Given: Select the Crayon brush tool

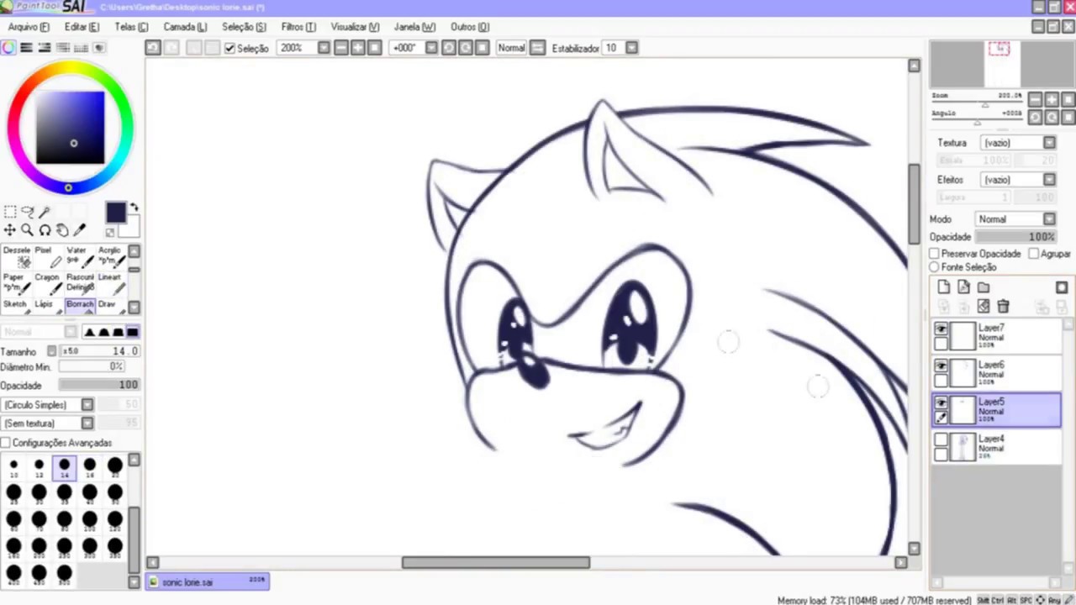Looking at the screenshot, I should coord(47,283).
